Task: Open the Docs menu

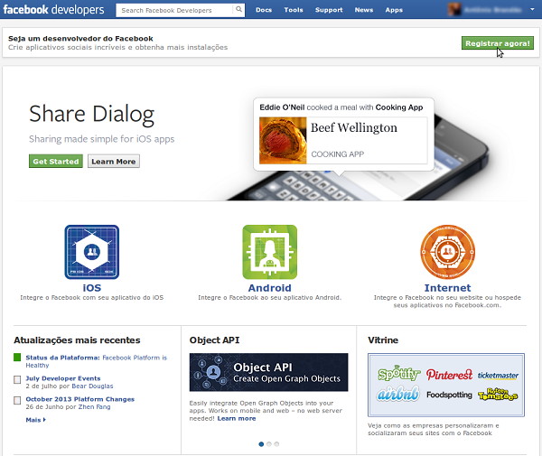Action: [263, 10]
